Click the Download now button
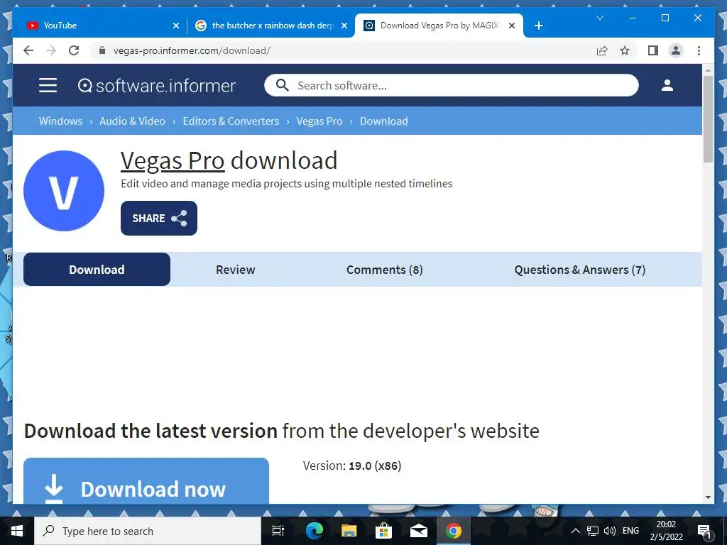Image resolution: width=727 pixels, height=545 pixels. 146,481
